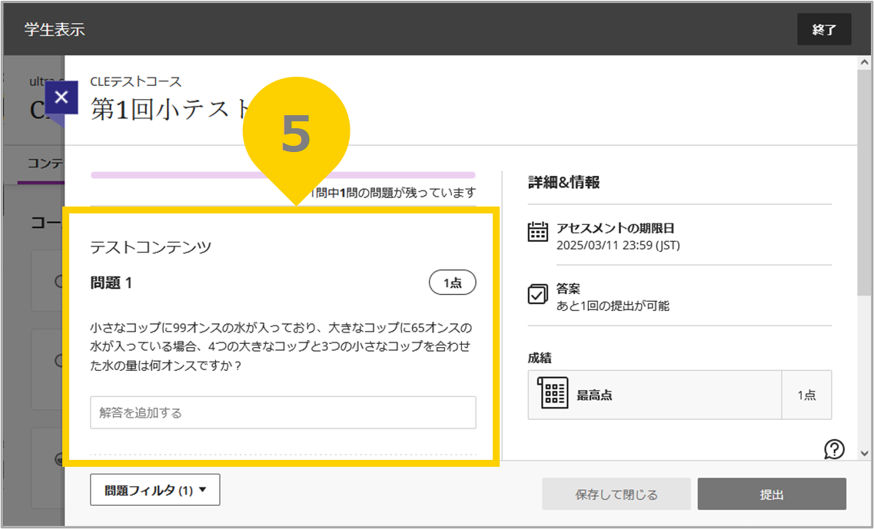Open the help question mark icon
The image size is (874, 529).
coord(835,449)
